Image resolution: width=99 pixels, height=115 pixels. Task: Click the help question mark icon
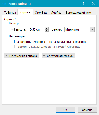84,4
